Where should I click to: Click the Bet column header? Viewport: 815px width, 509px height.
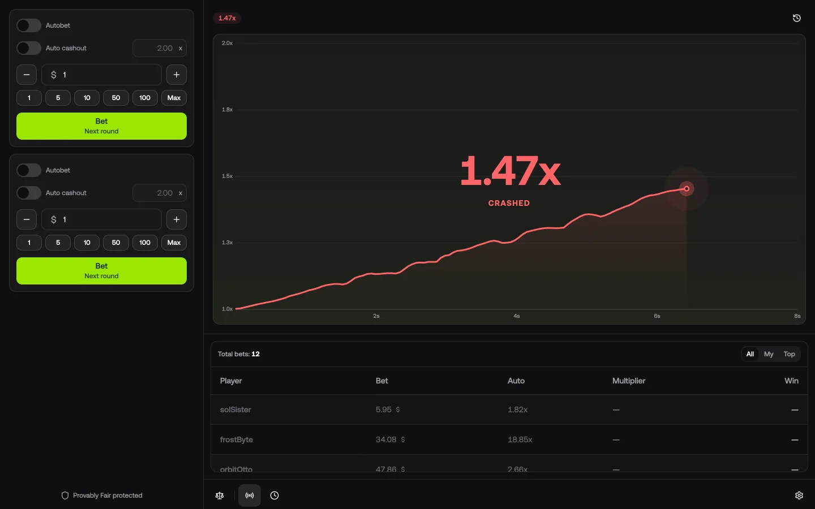click(x=382, y=381)
